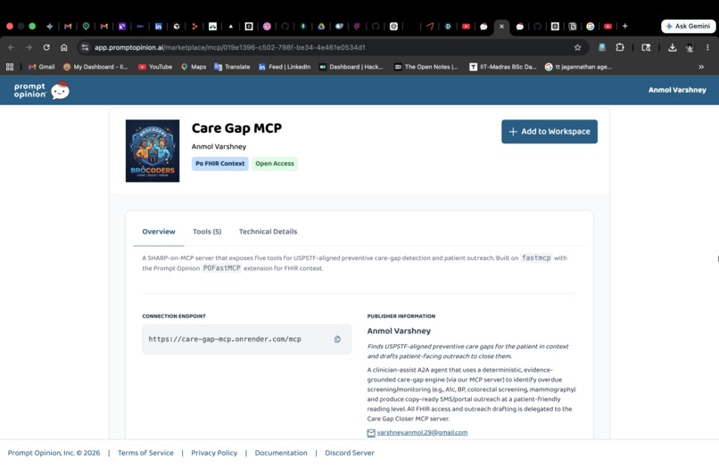Open the Gmail bookmark
719x467 pixels.
pos(41,67)
